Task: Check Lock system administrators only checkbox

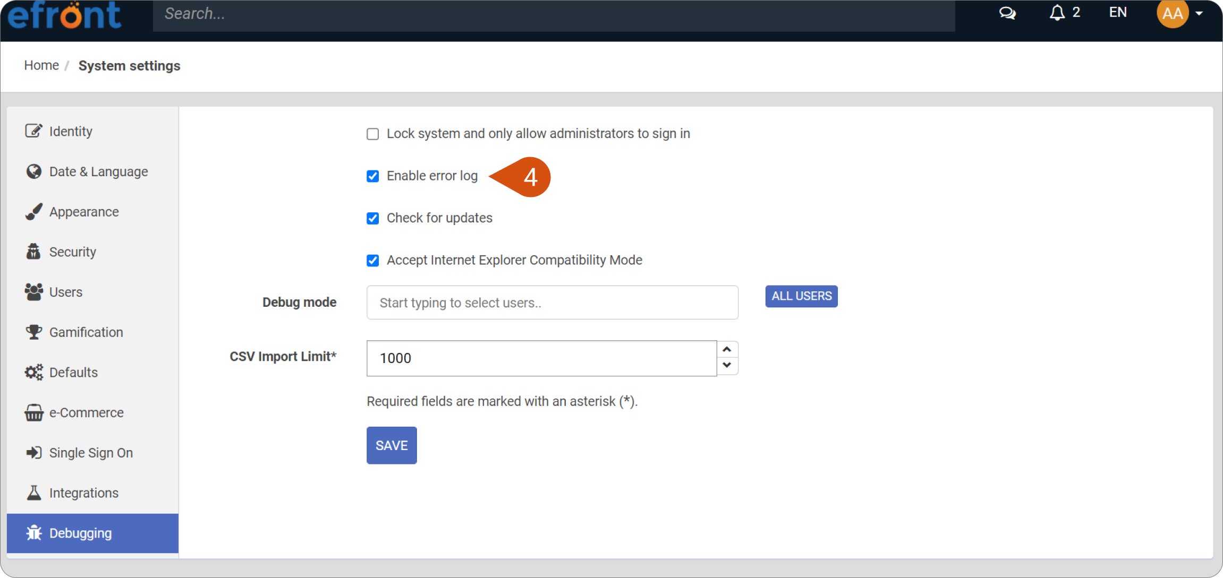Action: (x=373, y=134)
